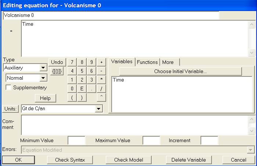Undo the last equation edit

(x=57, y=62)
